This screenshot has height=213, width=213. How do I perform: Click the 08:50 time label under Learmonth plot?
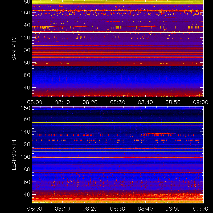pyautogui.click(x=173, y=209)
